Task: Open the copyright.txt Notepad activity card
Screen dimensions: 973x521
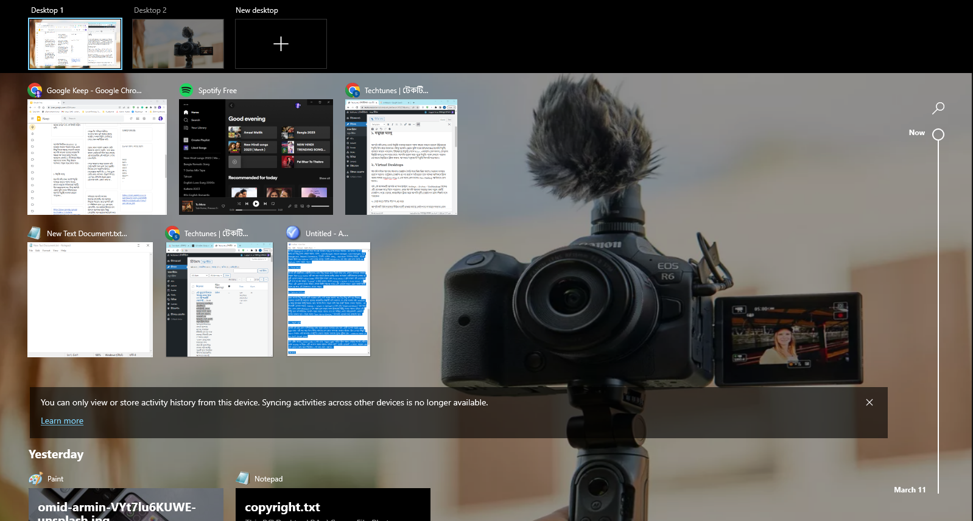Action: [333, 505]
